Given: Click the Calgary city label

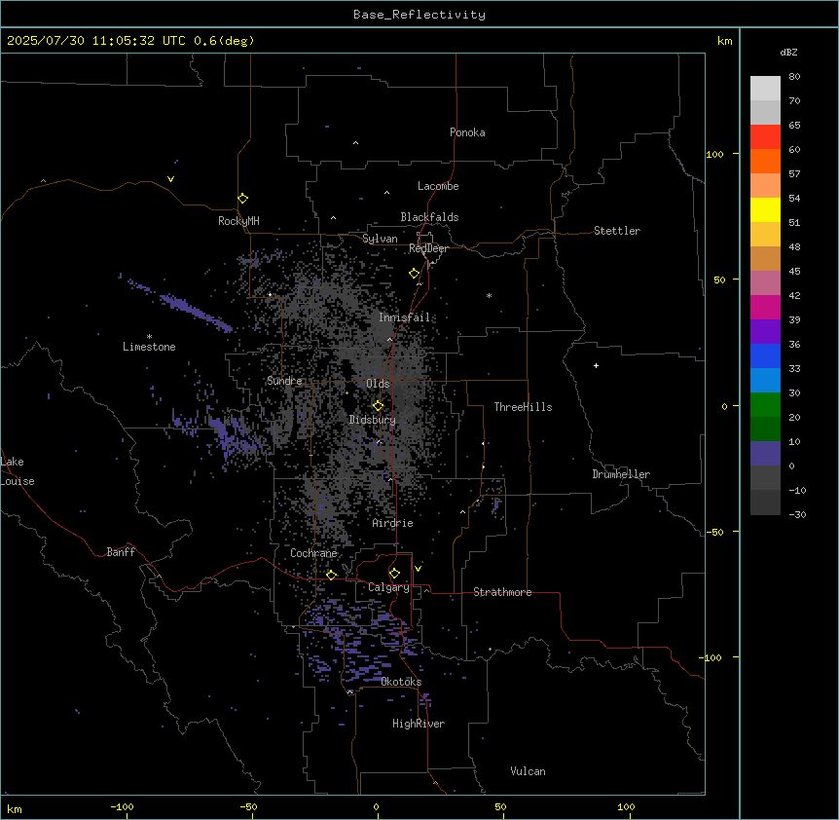Looking at the screenshot, I should pyautogui.click(x=389, y=587).
